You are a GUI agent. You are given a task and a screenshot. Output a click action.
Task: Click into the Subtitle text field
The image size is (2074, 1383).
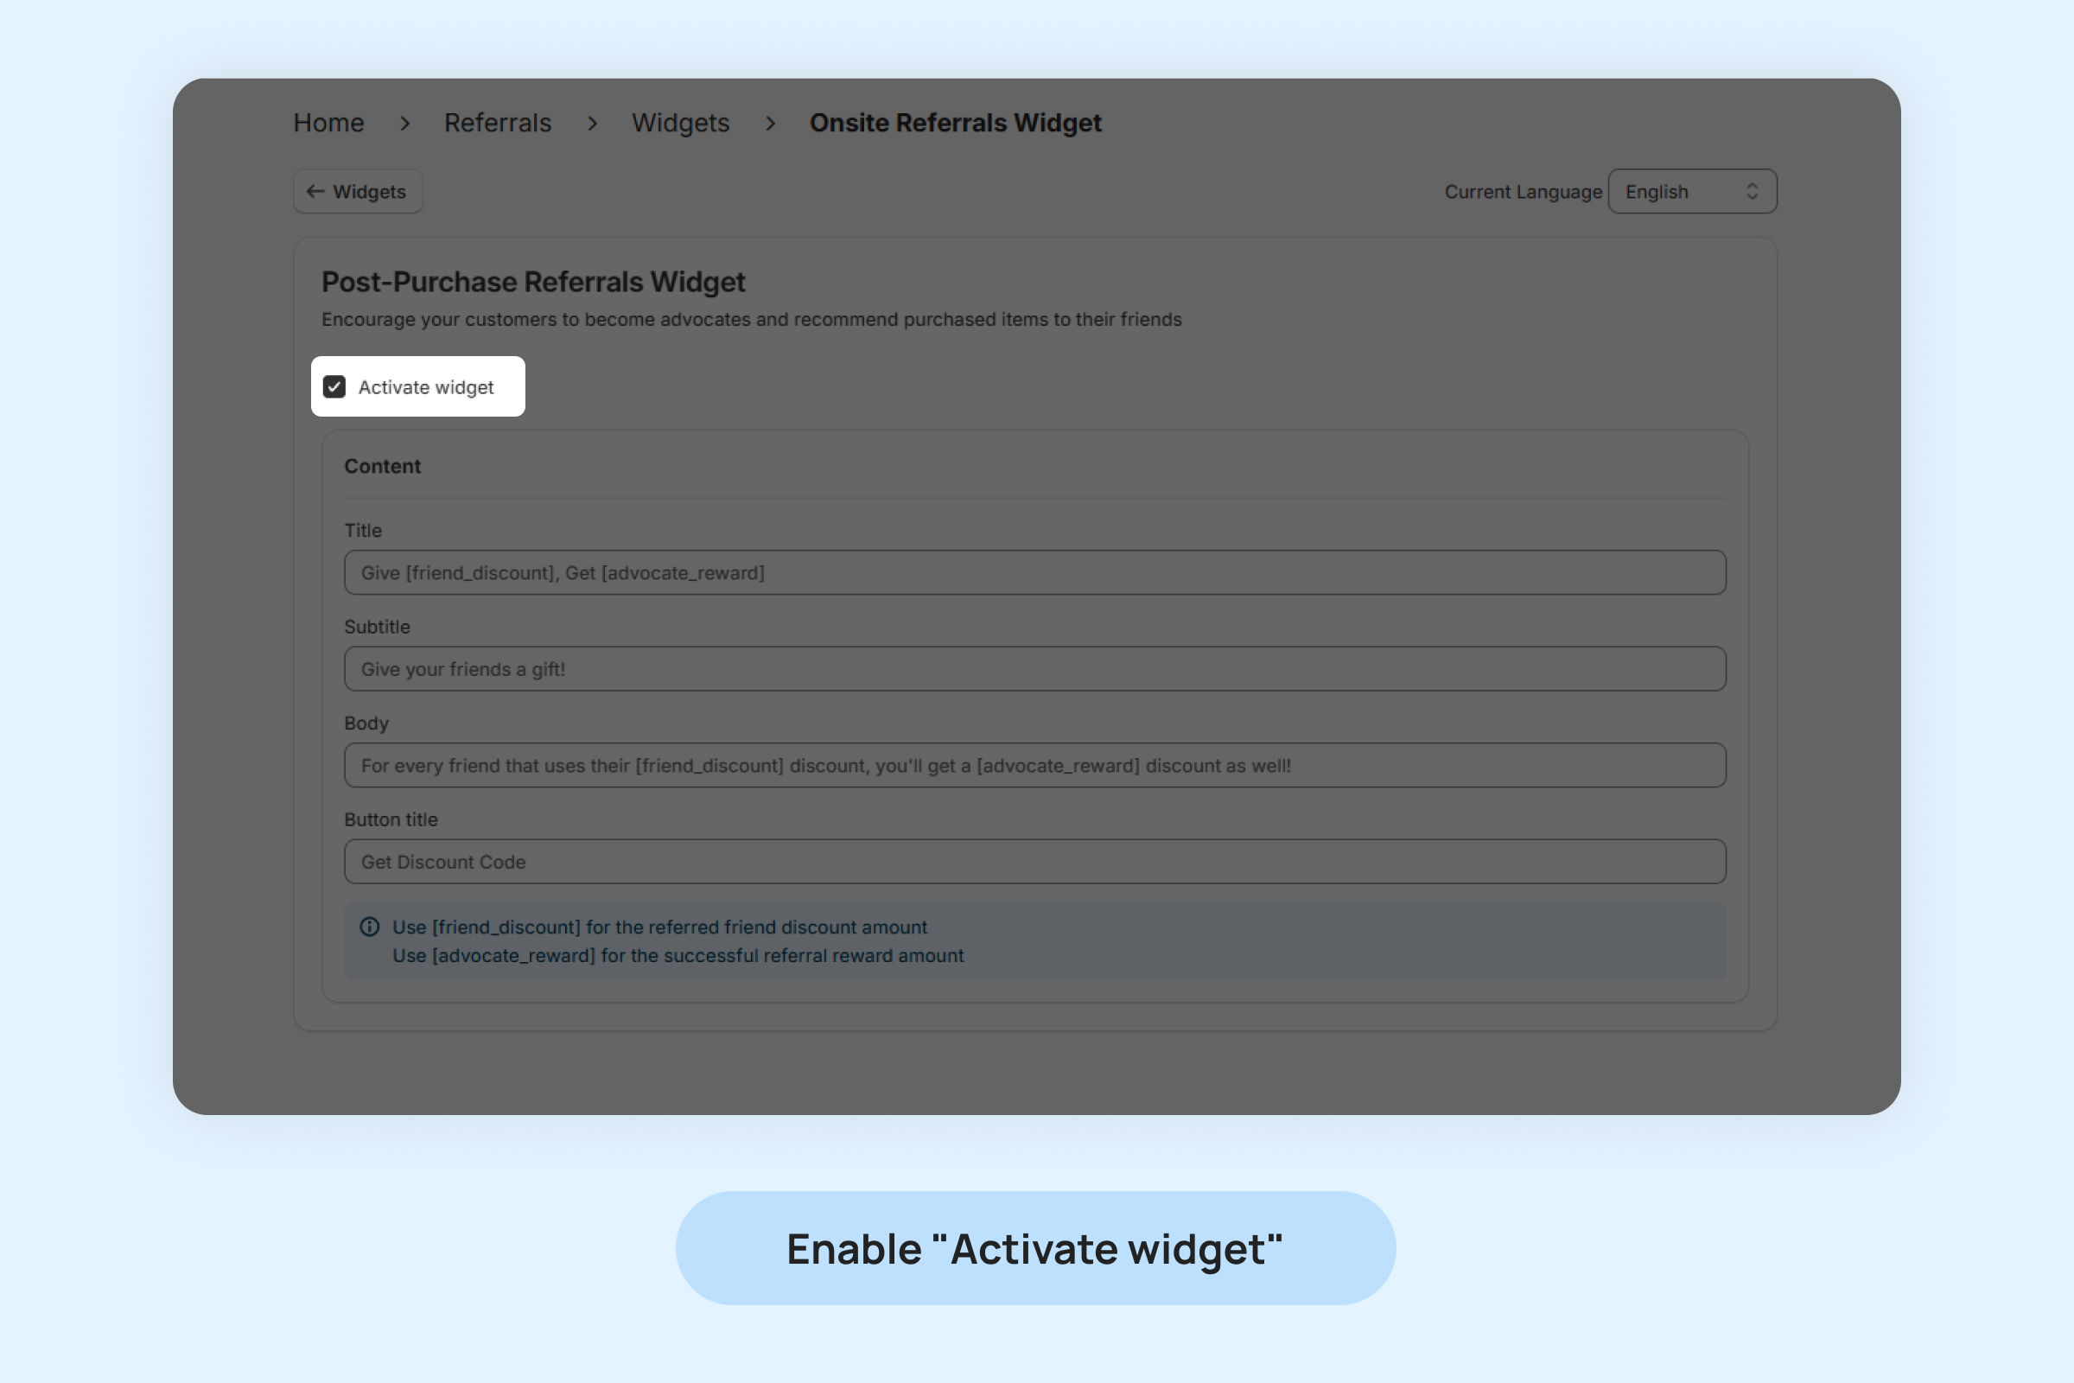[x=1034, y=668]
